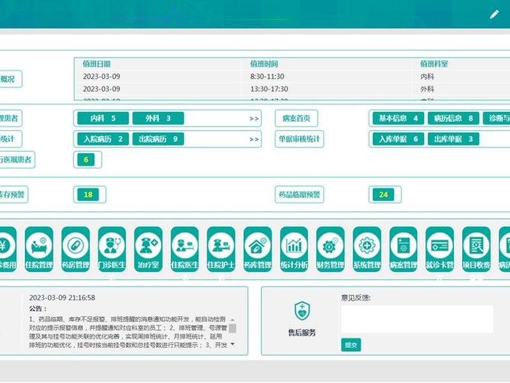Click announcement scrollbar up arrow
Screen dimensions: 510x383
pyautogui.click(x=233, y=320)
